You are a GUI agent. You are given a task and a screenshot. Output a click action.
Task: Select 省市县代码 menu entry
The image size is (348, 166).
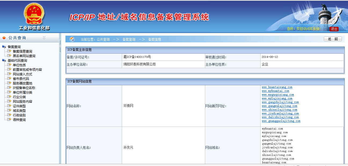click(x=21, y=79)
